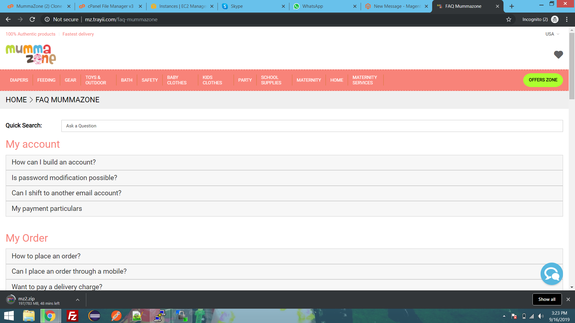
Task: Open the wishlist heart icon
Action: pyautogui.click(x=559, y=54)
